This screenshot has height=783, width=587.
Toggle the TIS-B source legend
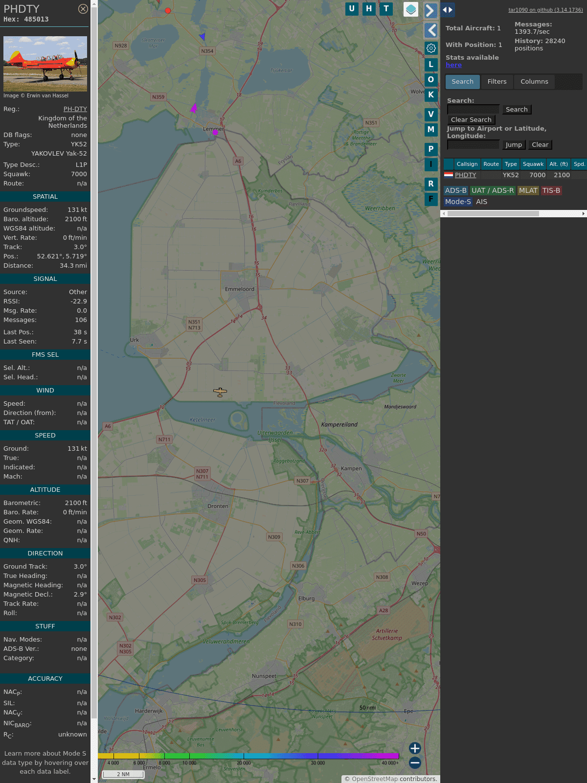551,191
